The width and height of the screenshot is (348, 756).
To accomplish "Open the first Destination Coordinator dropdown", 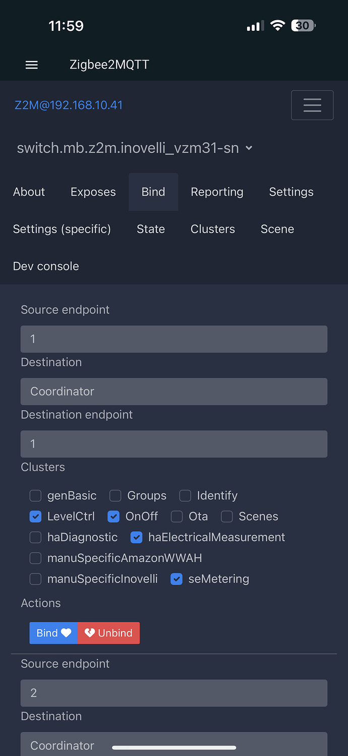I will pyautogui.click(x=174, y=391).
